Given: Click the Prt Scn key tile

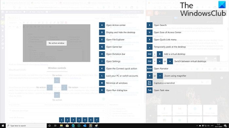Looking at the screenshot, I should 150,83.
